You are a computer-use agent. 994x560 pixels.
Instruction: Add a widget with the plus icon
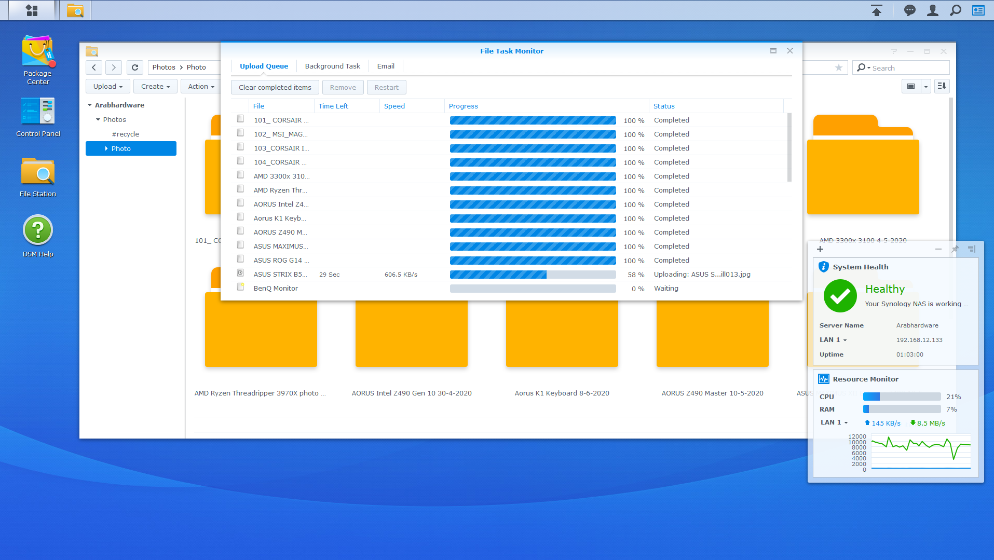[x=820, y=249]
